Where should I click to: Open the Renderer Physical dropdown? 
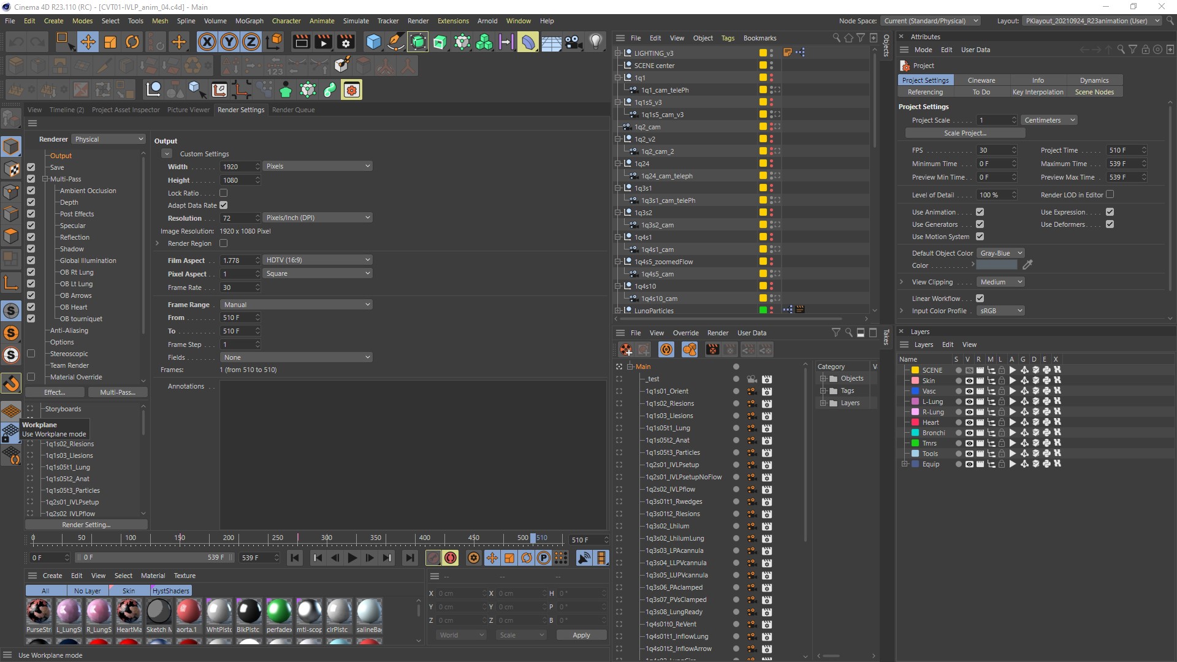[109, 139]
